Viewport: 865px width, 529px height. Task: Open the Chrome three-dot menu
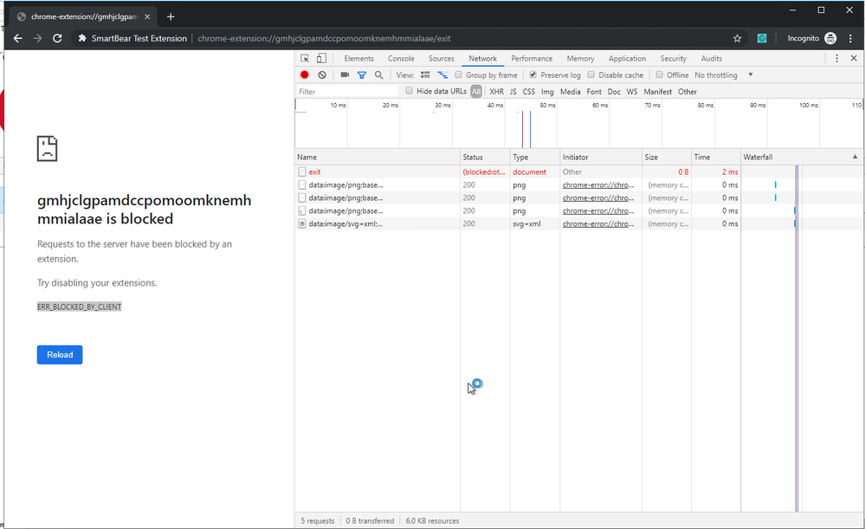pyautogui.click(x=852, y=38)
